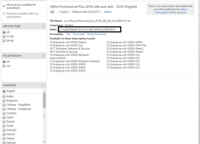Click the Direct Download permalink

coord(96,34)
